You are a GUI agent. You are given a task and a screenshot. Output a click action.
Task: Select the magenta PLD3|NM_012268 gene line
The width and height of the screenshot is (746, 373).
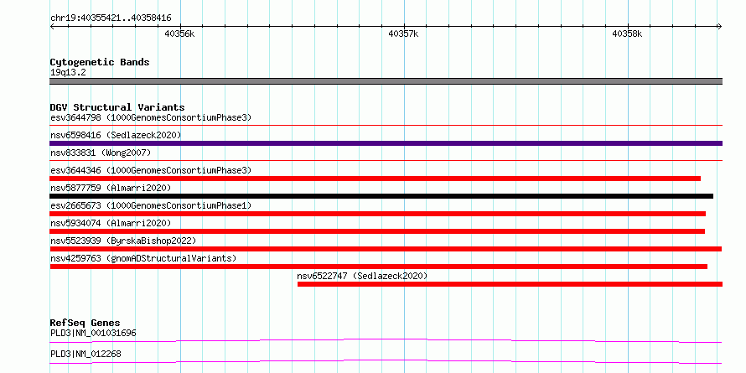(x=386, y=361)
